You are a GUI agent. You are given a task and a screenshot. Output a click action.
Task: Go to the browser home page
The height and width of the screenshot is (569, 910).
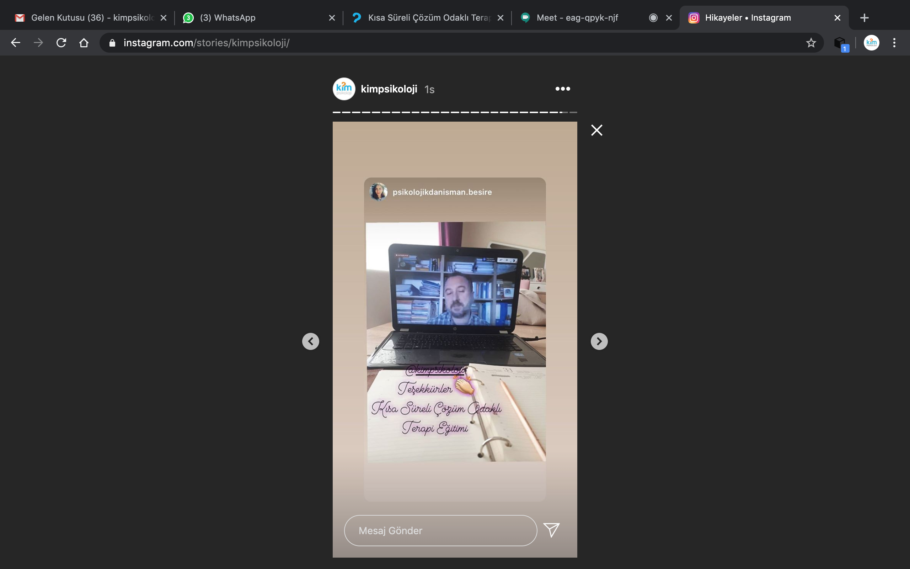(x=84, y=43)
